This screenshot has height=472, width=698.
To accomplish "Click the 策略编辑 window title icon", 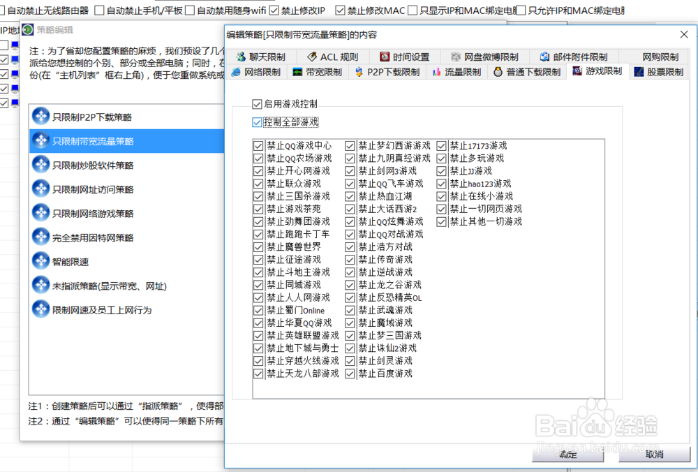I will [28, 30].
